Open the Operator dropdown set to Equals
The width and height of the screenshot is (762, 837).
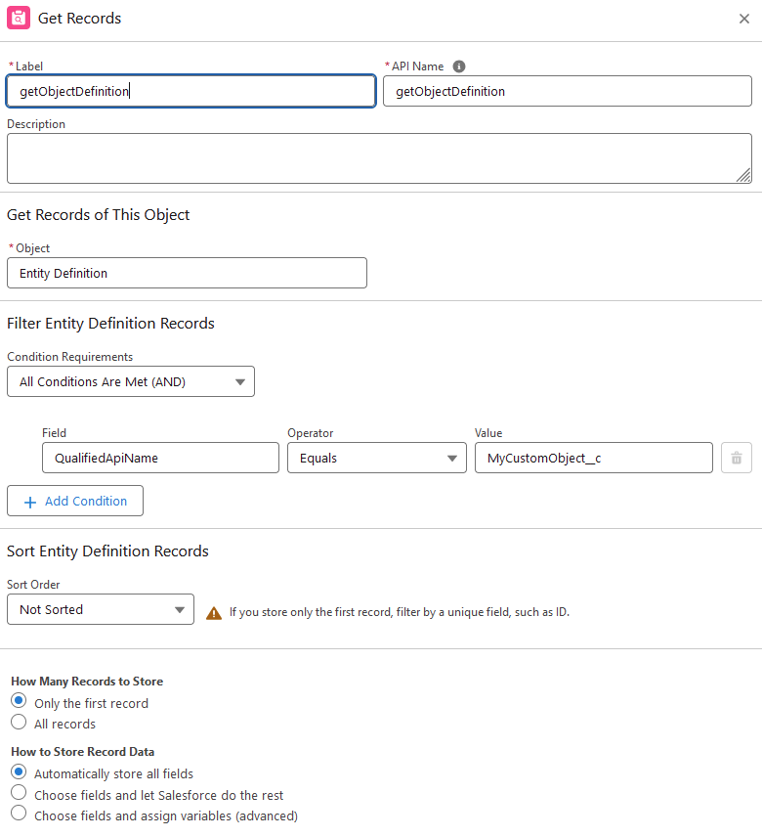(x=377, y=458)
